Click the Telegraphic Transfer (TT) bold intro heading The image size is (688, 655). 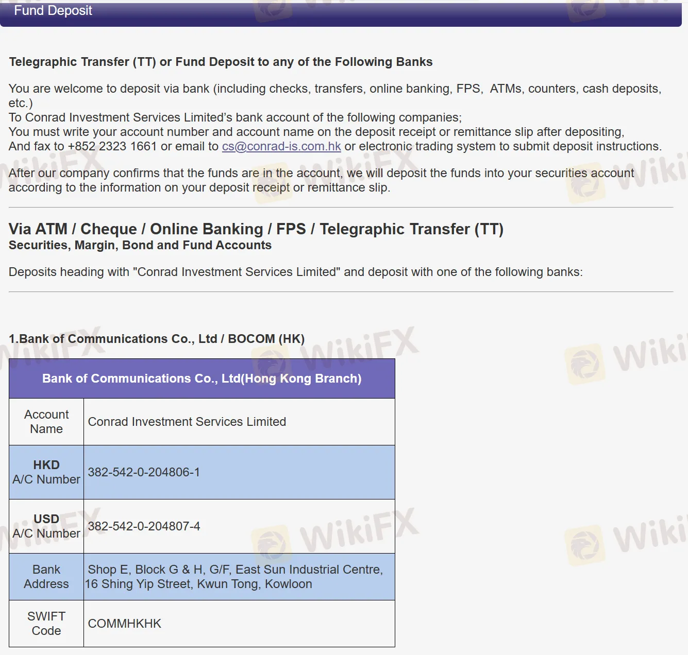pos(221,62)
